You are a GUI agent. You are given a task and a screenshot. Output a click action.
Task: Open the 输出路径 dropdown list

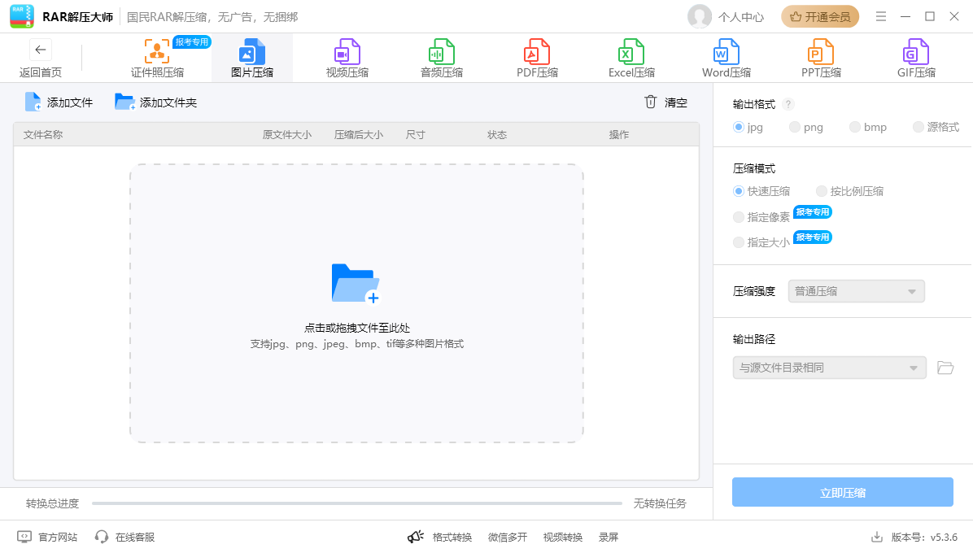point(829,368)
